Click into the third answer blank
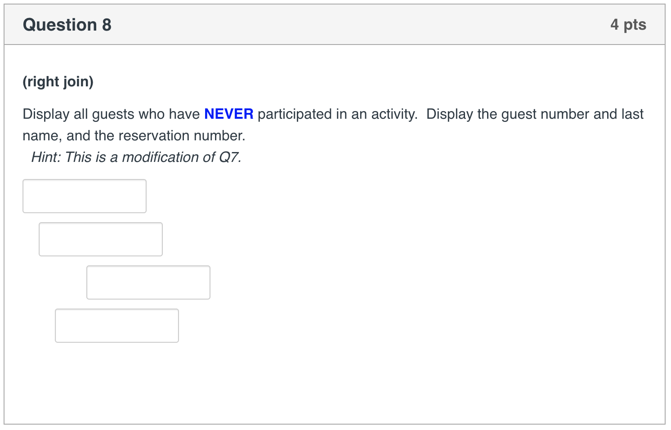Viewport: 671px width, 430px height. pyautogui.click(x=148, y=282)
